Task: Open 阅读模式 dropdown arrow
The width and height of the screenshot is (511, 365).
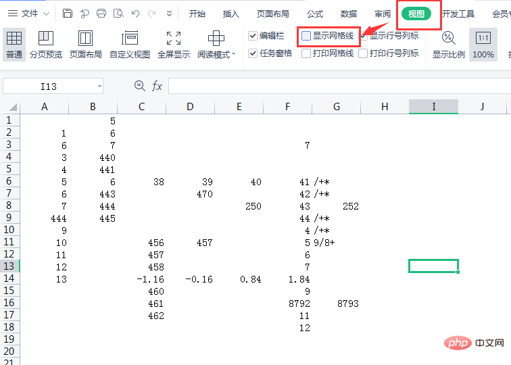Action: click(x=233, y=54)
